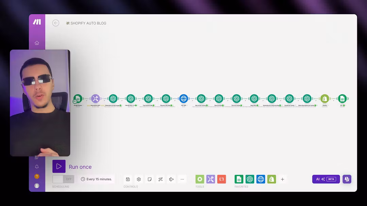Click the Notes icon in Controls
Screen dimensions: 367x206
point(150,179)
